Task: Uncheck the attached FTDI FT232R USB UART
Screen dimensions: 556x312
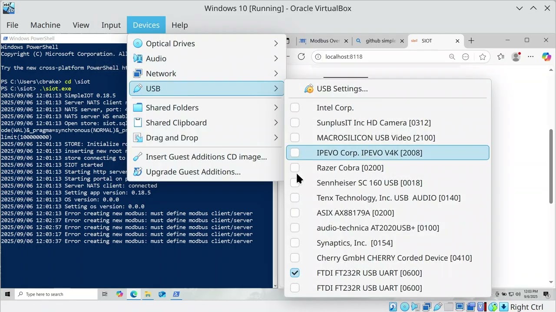Action: [x=295, y=273]
